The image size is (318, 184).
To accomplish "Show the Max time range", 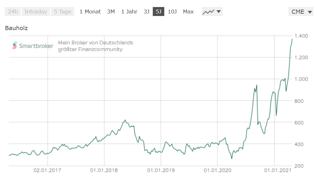I will (188, 12).
